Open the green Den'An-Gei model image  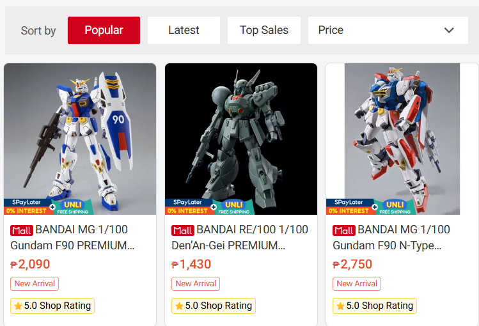(x=241, y=139)
